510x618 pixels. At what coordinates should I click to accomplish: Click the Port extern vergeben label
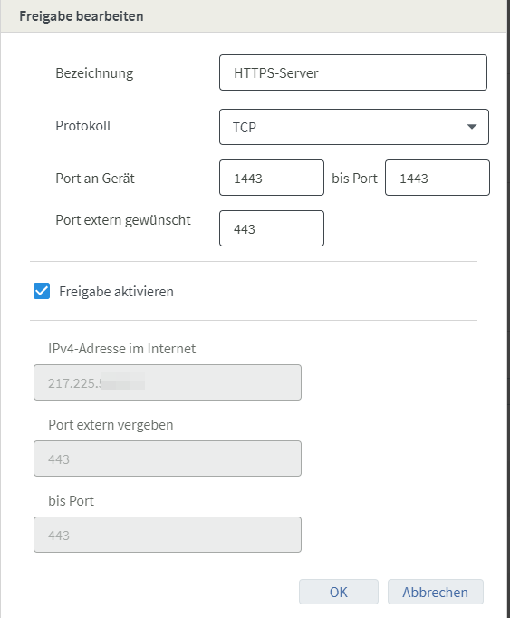111,425
